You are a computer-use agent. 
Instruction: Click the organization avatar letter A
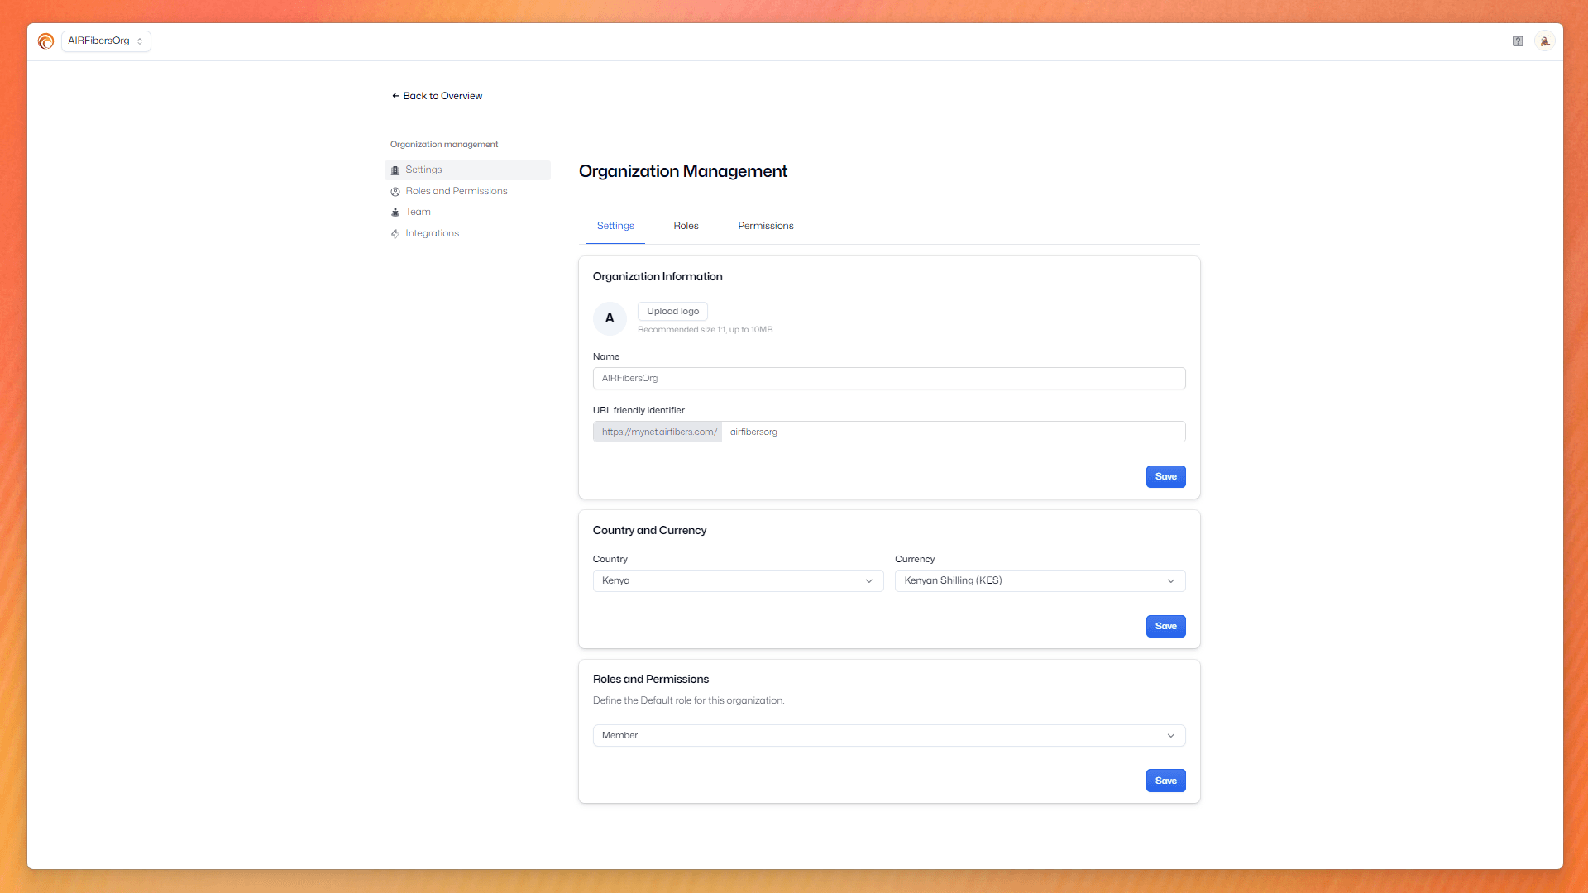pyautogui.click(x=610, y=318)
